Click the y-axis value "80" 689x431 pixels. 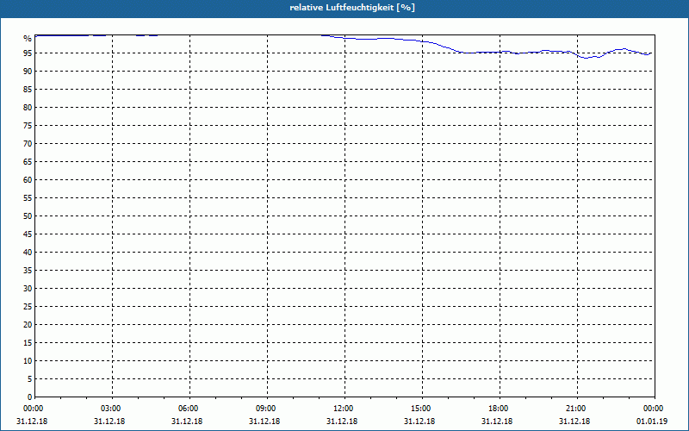(x=28, y=107)
